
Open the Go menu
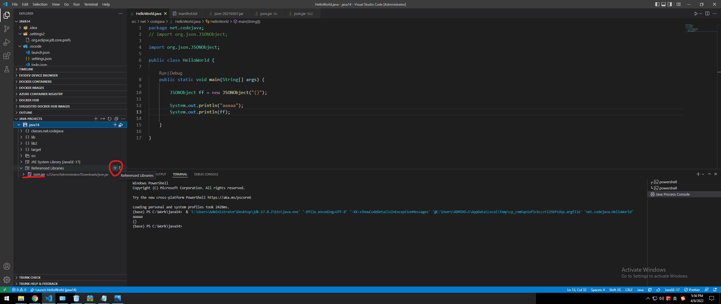tap(66, 4)
